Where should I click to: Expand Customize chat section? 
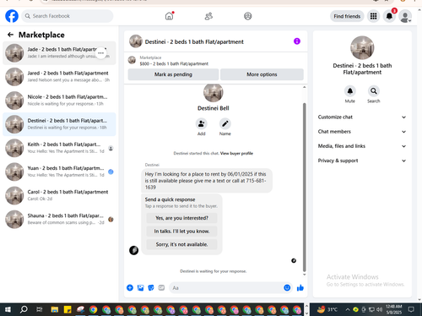[x=362, y=117]
